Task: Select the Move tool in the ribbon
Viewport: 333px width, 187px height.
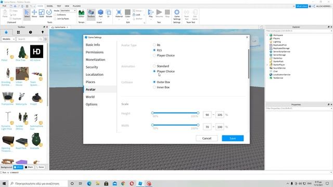Action: click(34, 14)
